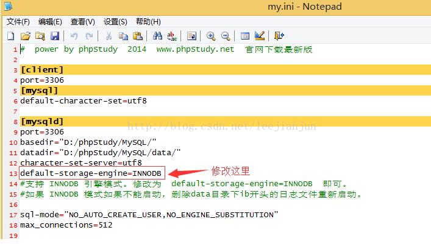The width and height of the screenshot is (431, 244).
Task: Zoom out with the magnifier minus icon
Action: point(226,36)
